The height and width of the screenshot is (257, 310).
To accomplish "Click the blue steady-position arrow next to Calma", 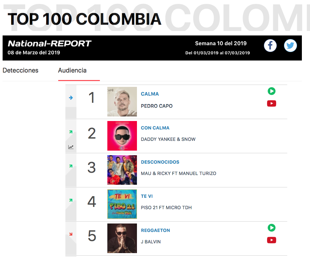I will (x=71, y=98).
